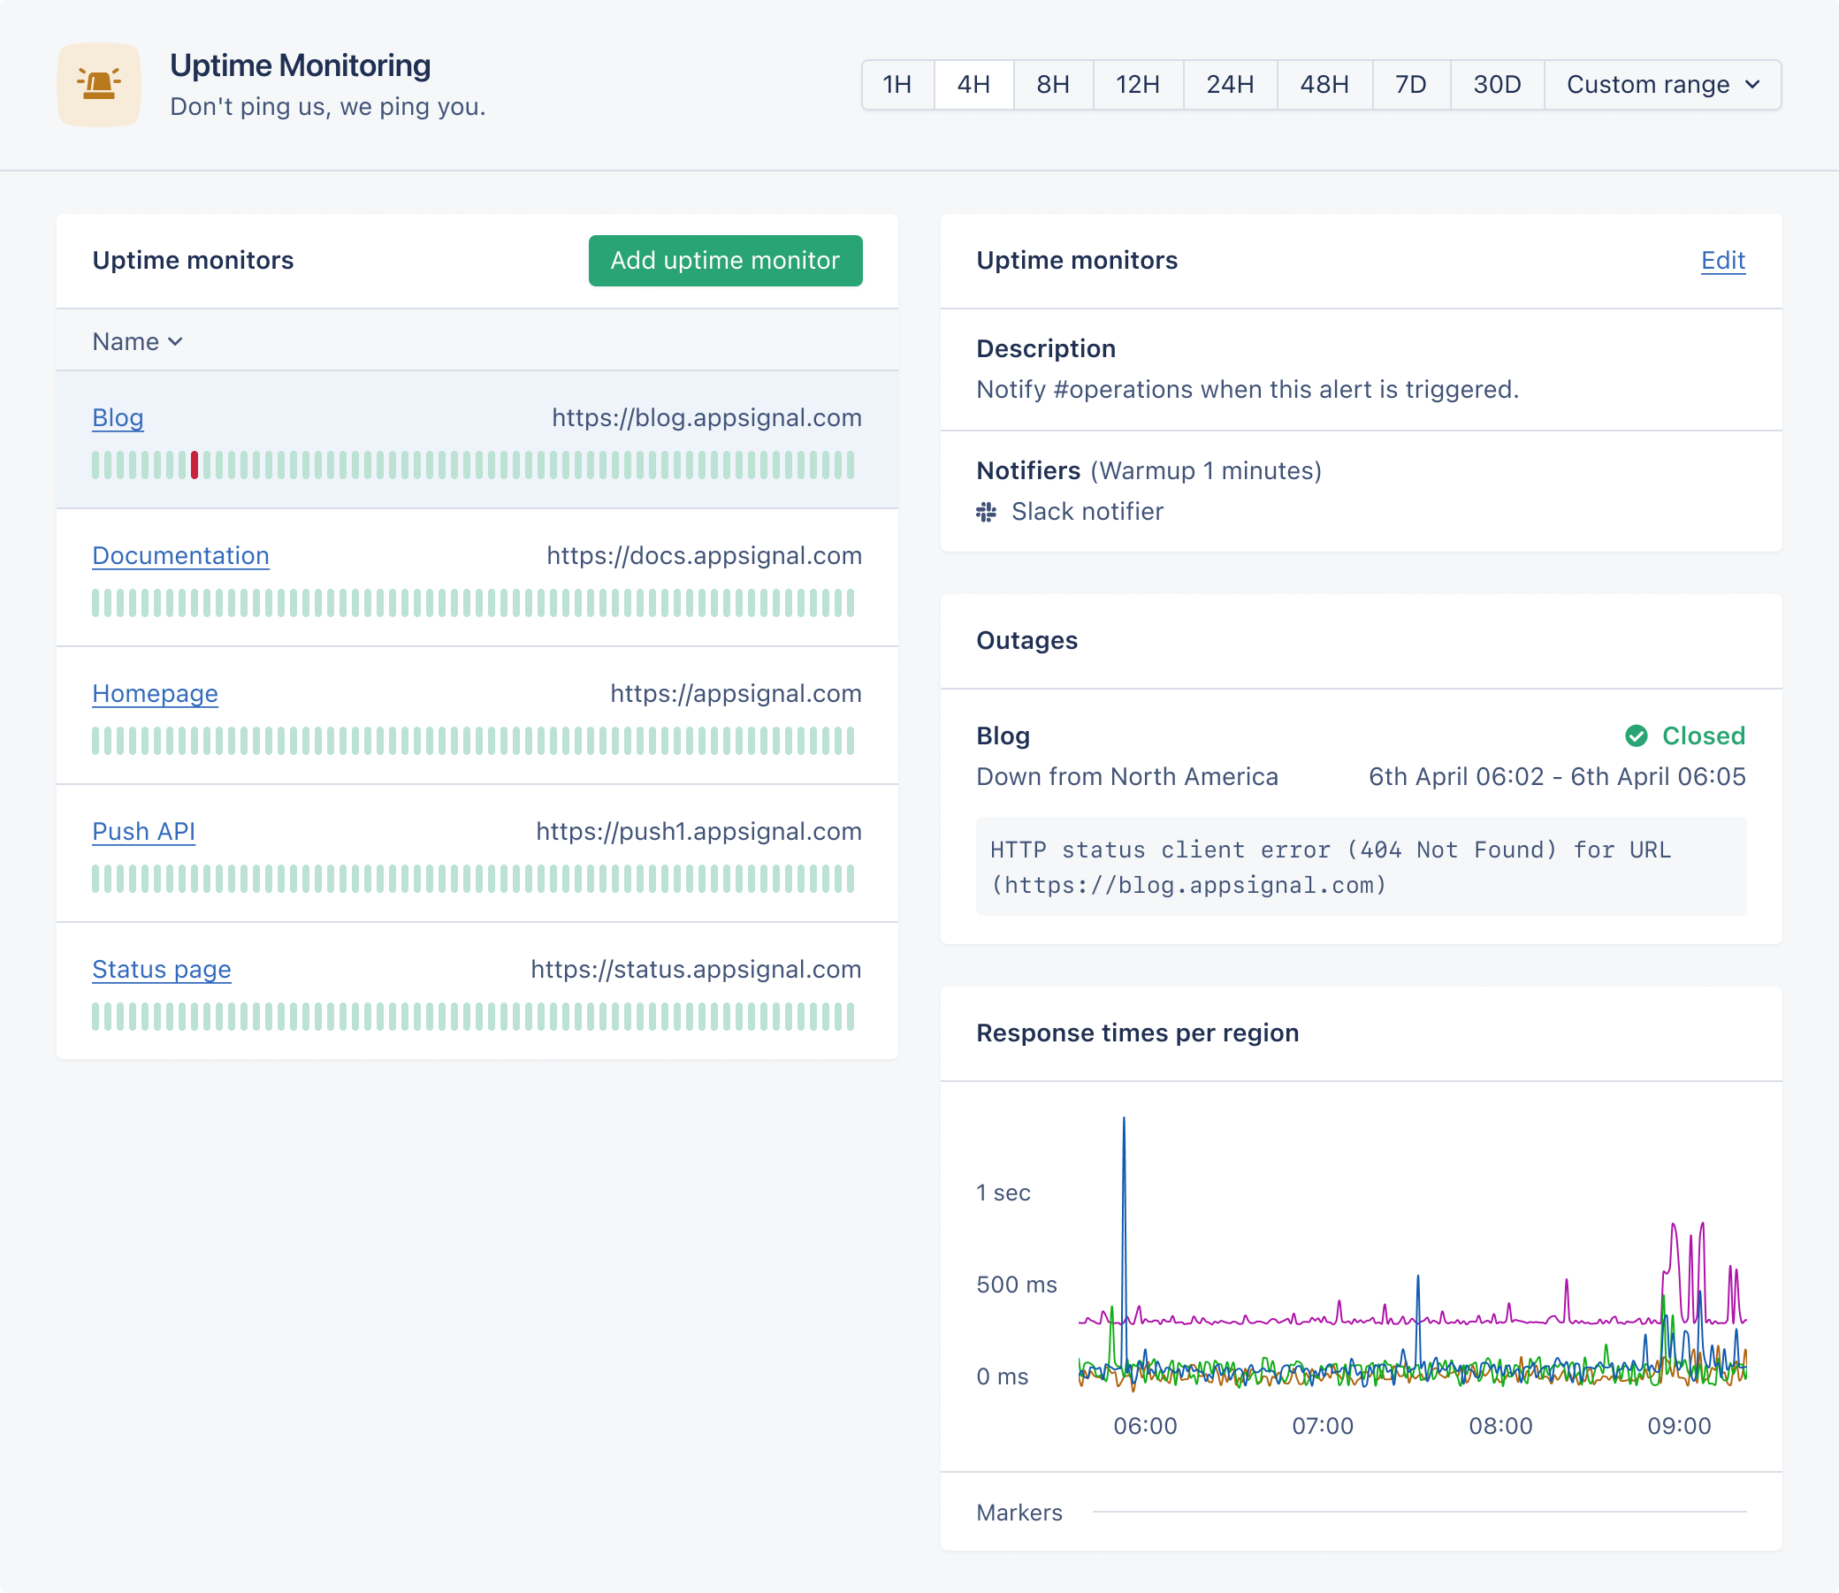Open the Push API monitor link
1839x1593 pixels.
pos(143,831)
